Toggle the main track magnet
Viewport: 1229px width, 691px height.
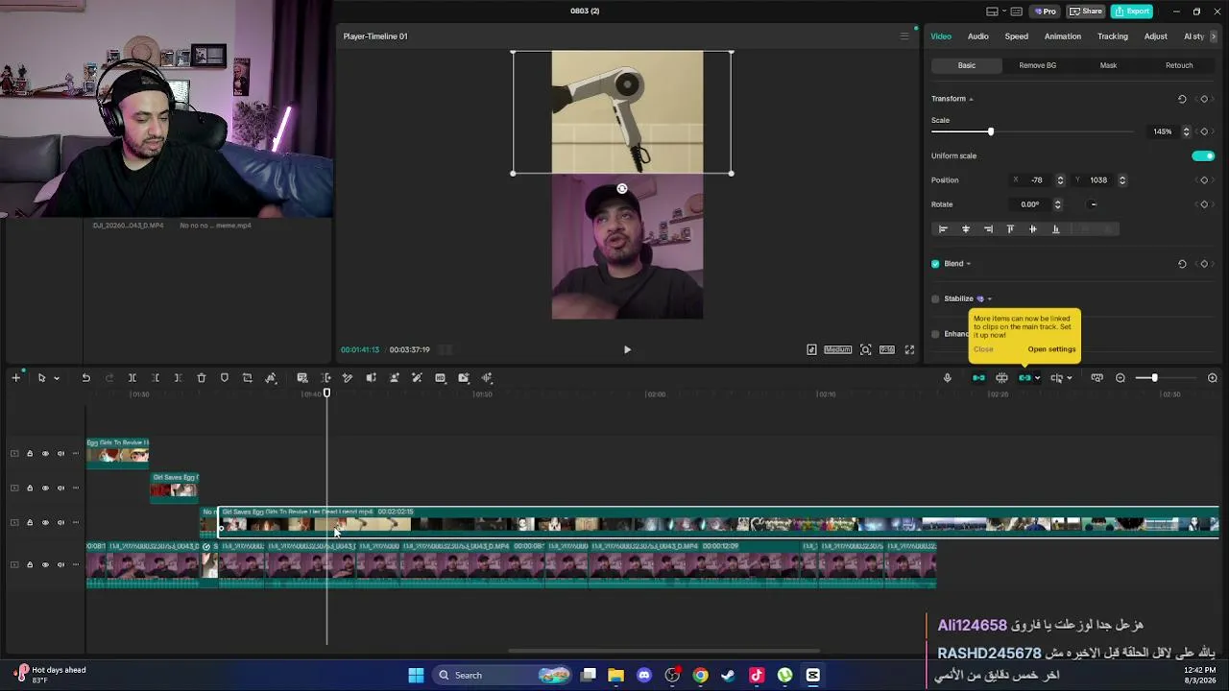point(978,378)
